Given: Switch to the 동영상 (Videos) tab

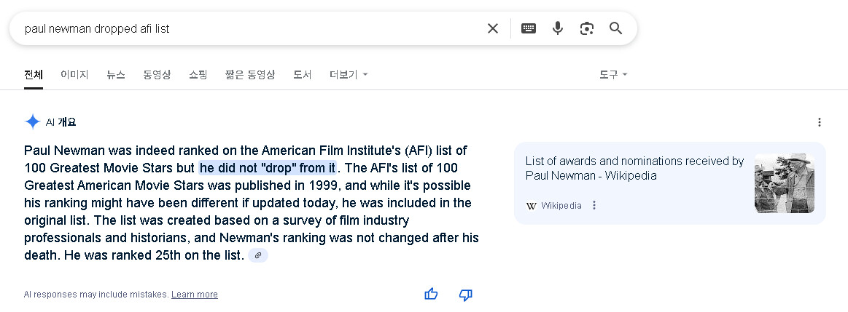Looking at the screenshot, I should (x=157, y=74).
